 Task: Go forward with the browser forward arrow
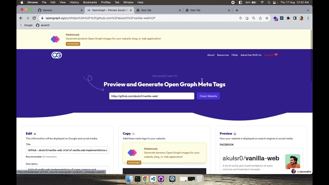[28, 18]
